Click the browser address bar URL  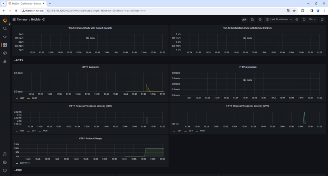(x=96, y=11)
